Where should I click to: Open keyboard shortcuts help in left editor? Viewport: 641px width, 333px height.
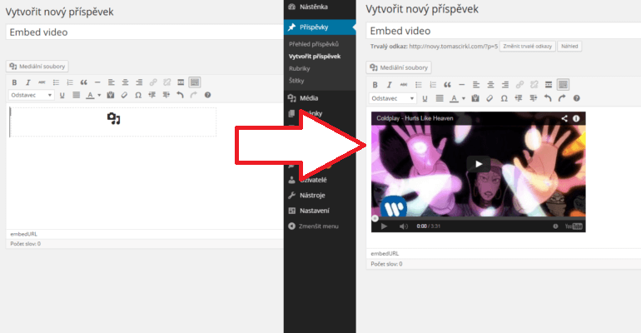[x=207, y=95]
